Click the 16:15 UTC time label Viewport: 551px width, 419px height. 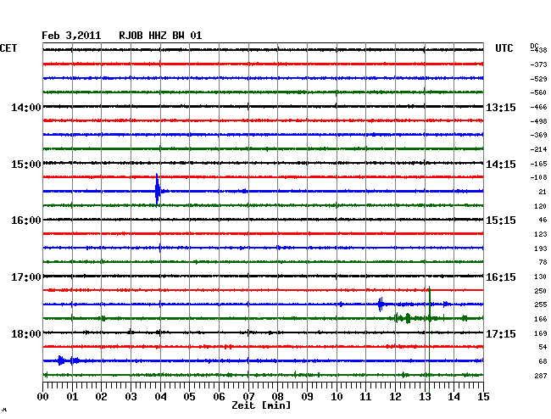(501, 277)
